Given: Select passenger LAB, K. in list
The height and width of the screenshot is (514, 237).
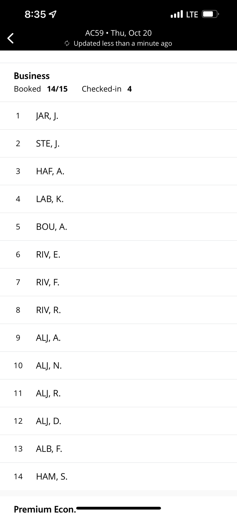Looking at the screenshot, I should 118,199.
